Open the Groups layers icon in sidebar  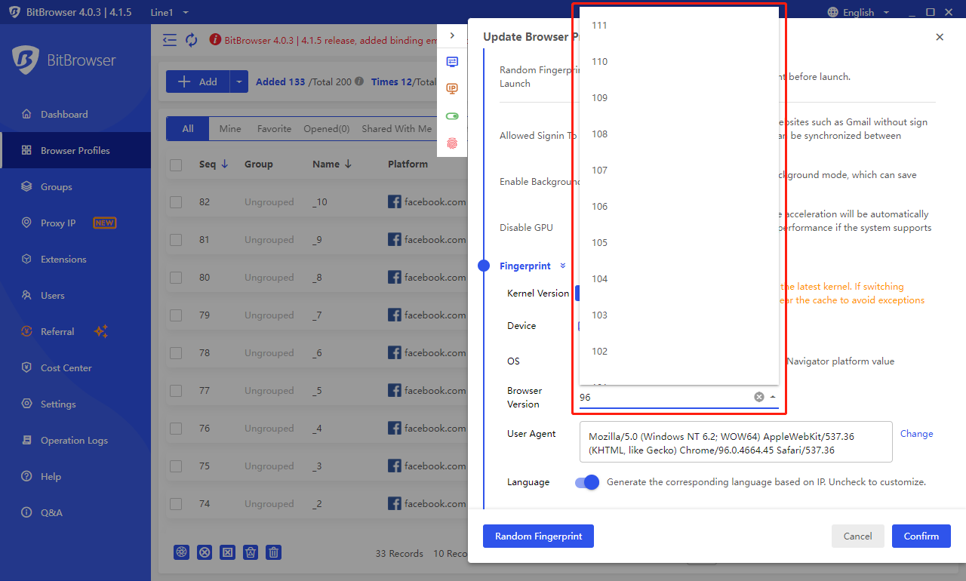click(26, 187)
